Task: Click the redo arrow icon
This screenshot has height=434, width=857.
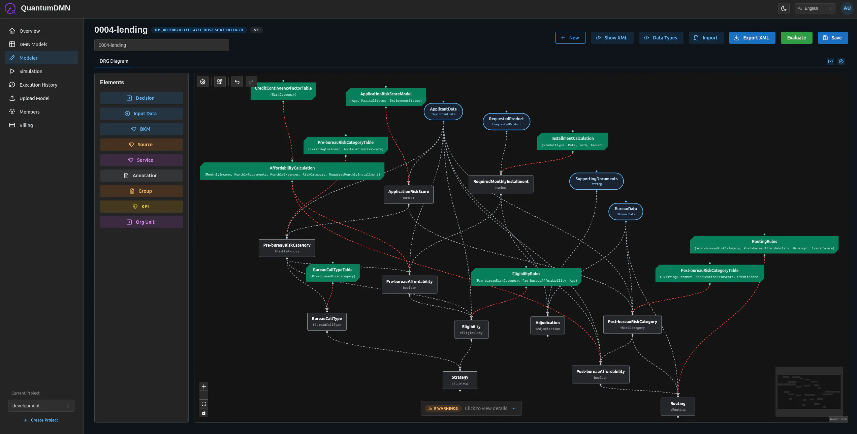Action: click(x=251, y=82)
